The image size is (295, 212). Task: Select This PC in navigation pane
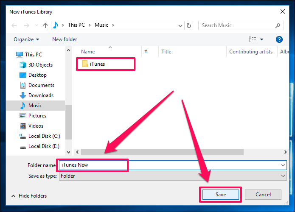[33, 55]
